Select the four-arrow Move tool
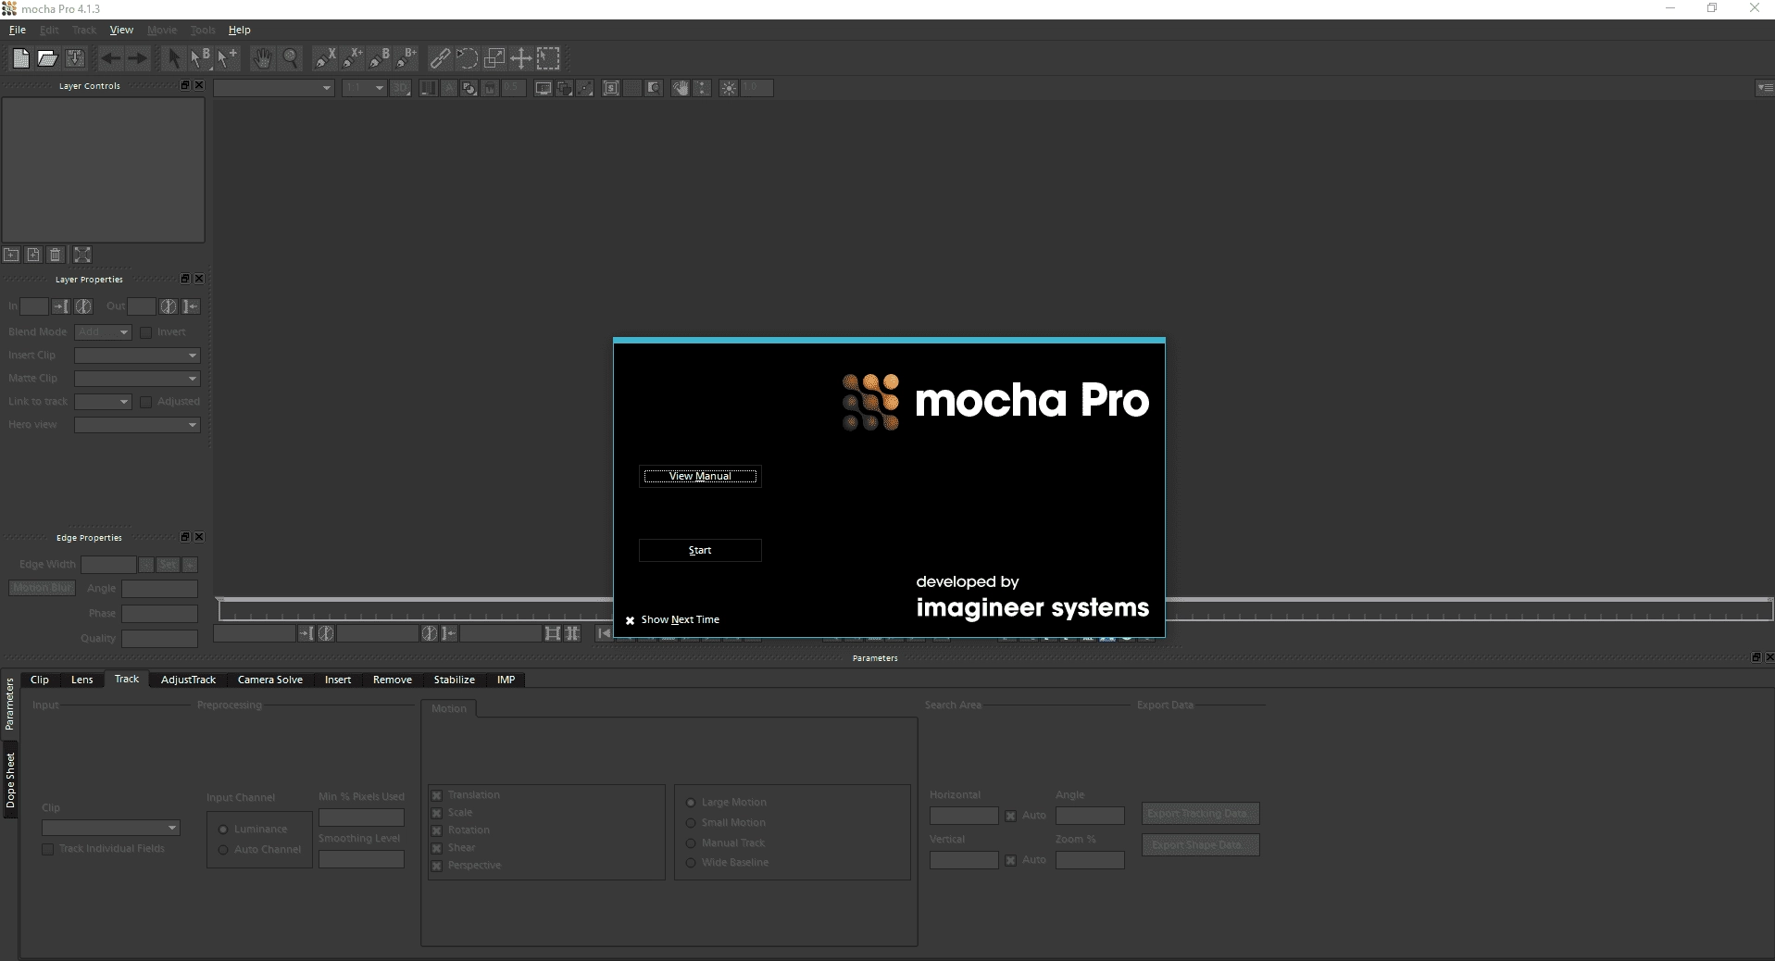This screenshot has width=1775, height=961. click(521, 58)
